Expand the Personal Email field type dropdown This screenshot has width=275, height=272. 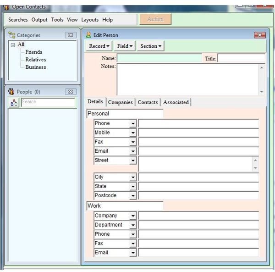click(x=133, y=151)
